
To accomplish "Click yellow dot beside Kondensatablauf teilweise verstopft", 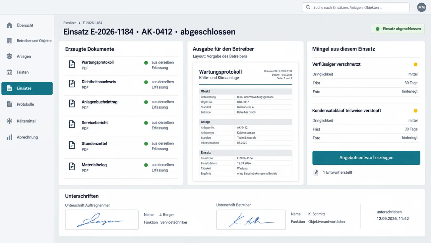I will coord(415,111).
